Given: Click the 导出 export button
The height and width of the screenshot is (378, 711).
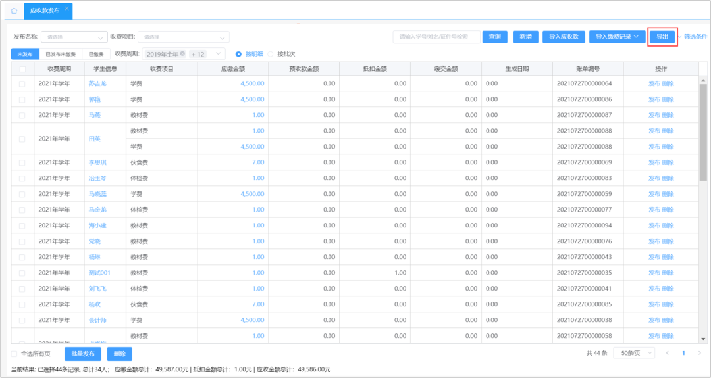Looking at the screenshot, I should click(662, 37).
